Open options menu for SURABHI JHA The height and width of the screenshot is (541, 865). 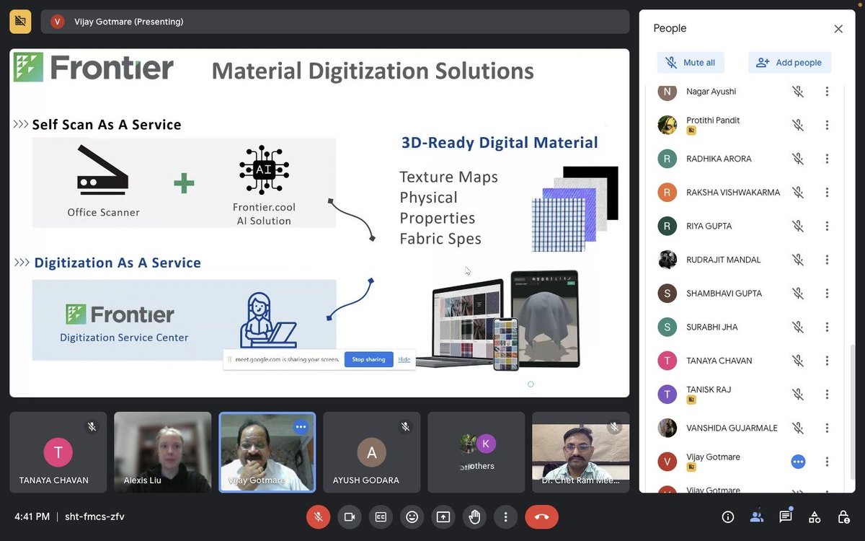pyautogui.click(x=827, y=327)
